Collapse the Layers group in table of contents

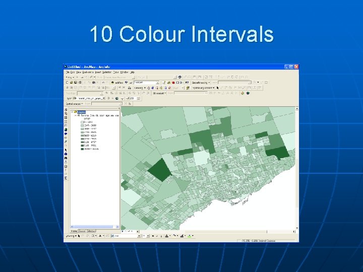[x=72, y=112]
